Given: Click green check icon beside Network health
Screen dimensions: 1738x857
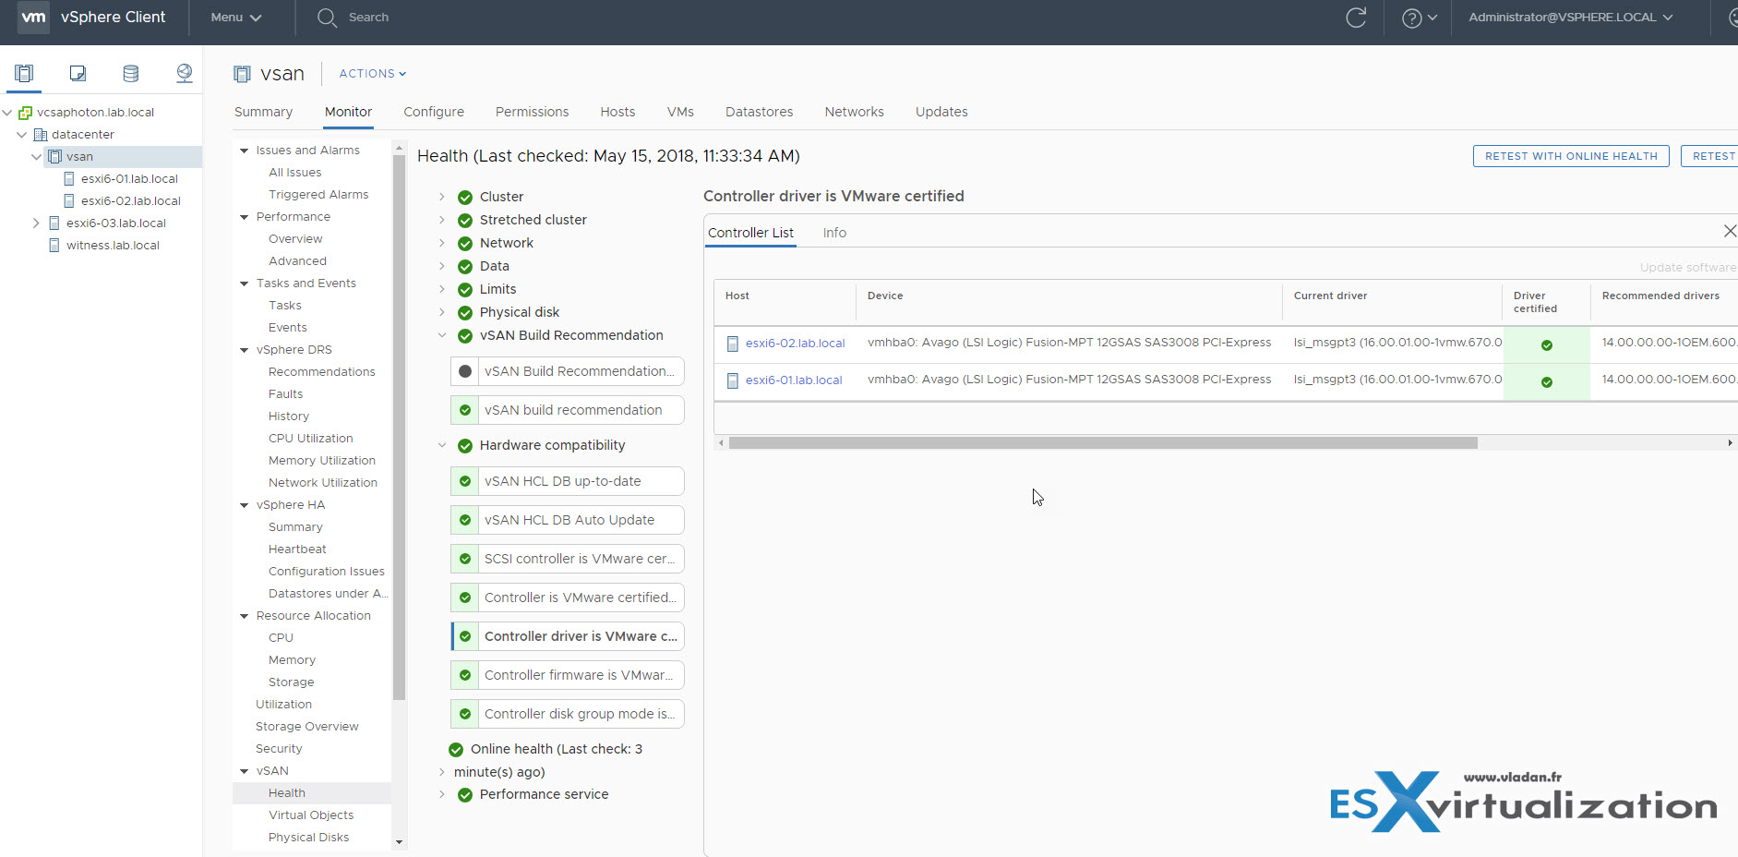Looking at the screenshot, I should [x=465, y=243].
